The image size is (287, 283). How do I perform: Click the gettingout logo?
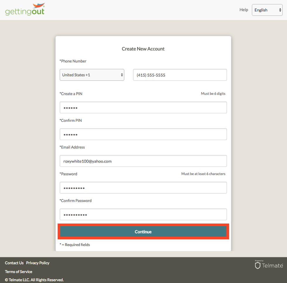[x=25, y=9]
